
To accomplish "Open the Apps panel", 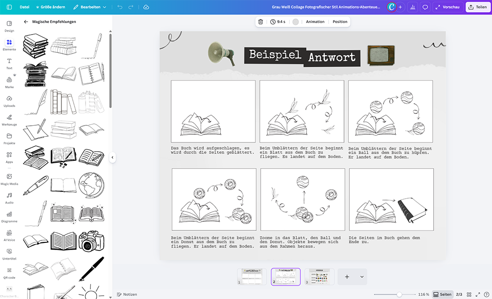I will pyautogui.click(x=9, y=157).
